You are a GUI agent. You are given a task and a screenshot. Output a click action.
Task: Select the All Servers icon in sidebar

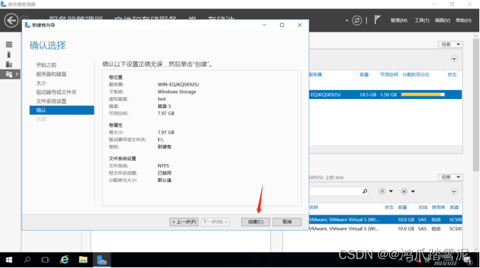(9, 64)
